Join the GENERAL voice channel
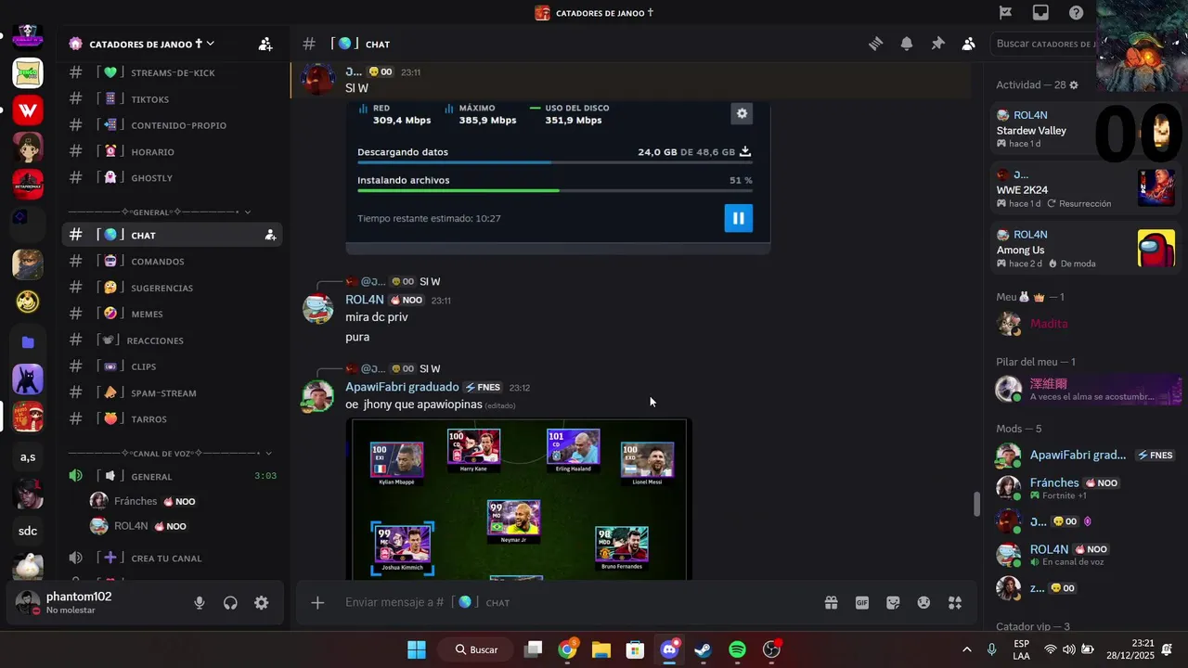This screenshot has height=668, width=1188. [x=173, y=476]
